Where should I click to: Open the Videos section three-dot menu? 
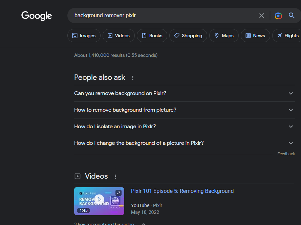pyautogui.click(x=115, y=176)
